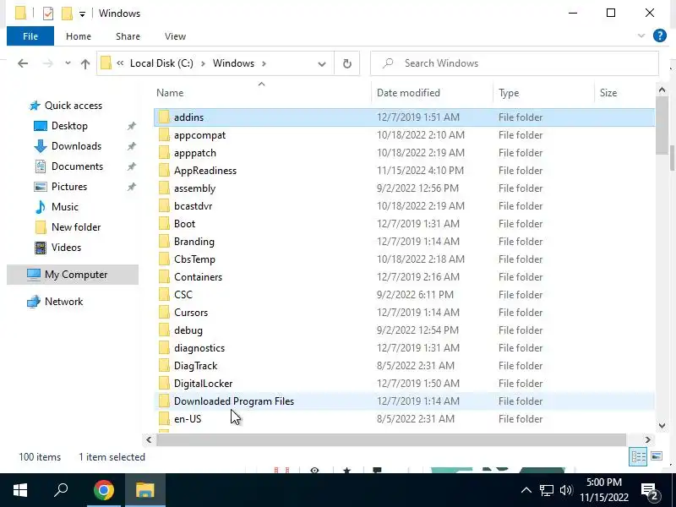This screenshot has width=676, height=507.
Task: Select the addins folder icon
Action: coord(164,117)
